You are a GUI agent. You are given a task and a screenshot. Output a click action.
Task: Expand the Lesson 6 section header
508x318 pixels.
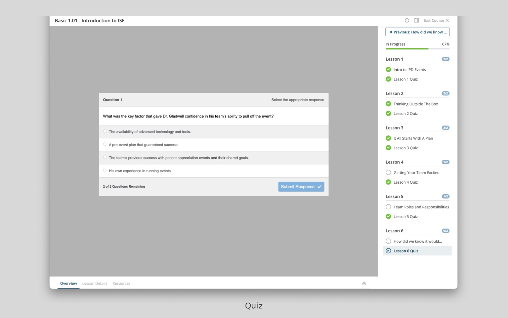point(394,231)
